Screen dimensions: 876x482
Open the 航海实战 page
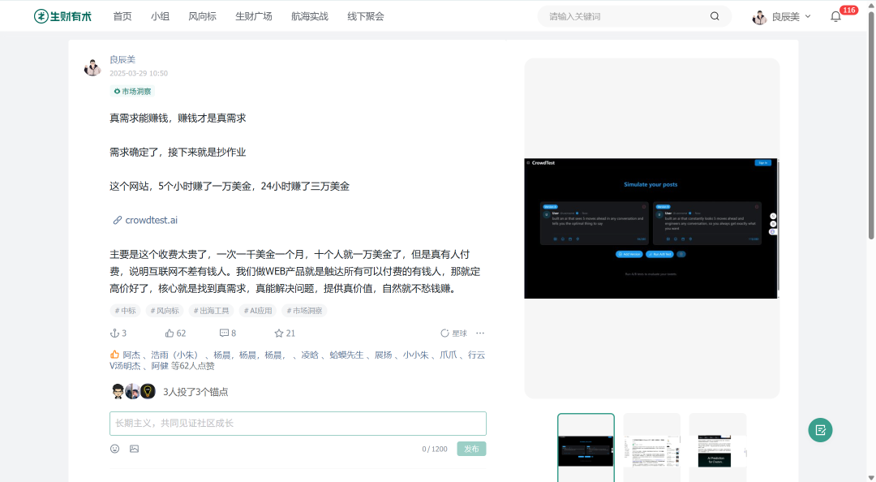310,16
